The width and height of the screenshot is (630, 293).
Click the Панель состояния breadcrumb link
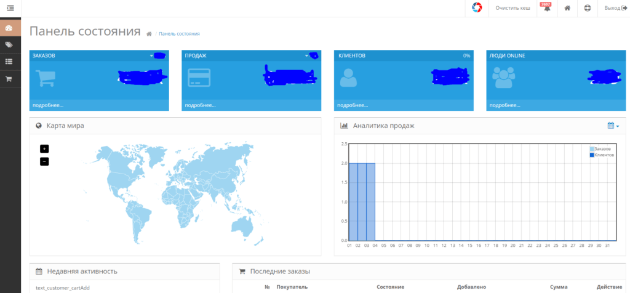pyautogui.click(x=179, y=34)
